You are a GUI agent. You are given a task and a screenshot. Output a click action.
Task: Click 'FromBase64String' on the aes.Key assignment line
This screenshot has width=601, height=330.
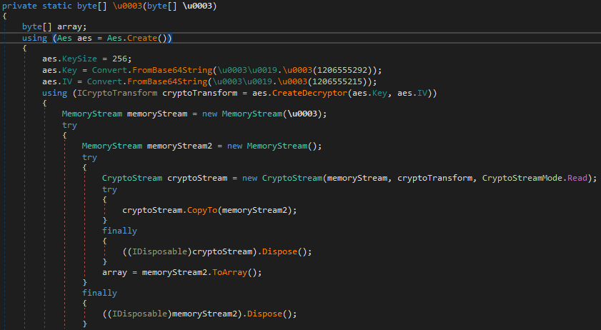[172, 70]
